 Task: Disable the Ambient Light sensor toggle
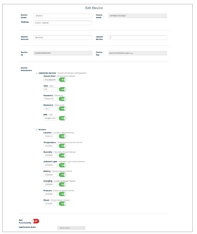(62, 165)
